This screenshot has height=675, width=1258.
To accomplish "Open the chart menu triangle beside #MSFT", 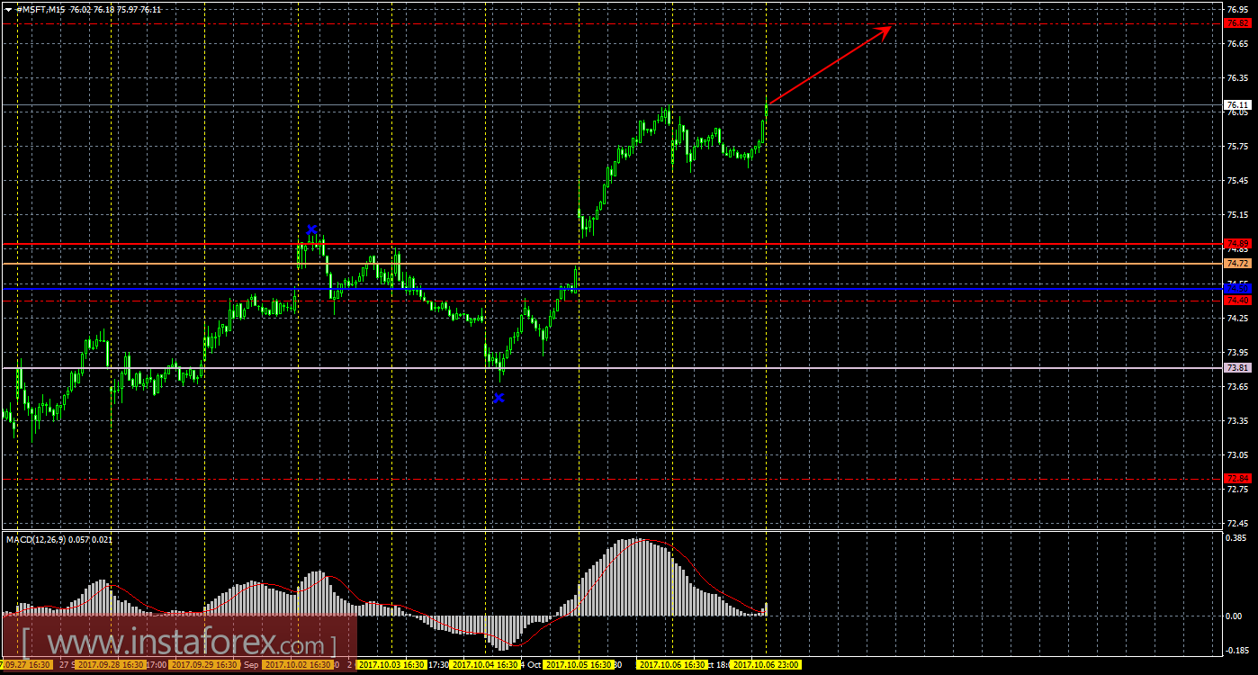I will (x=9, y=8).
